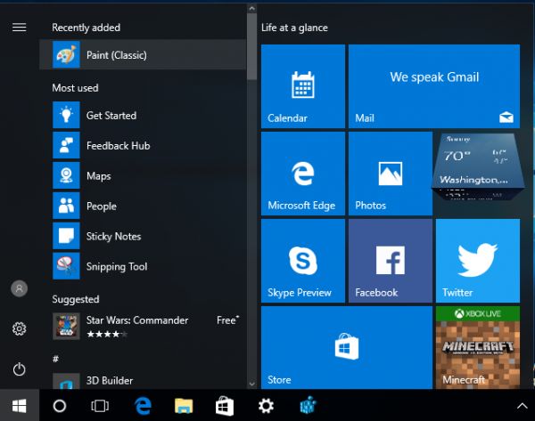This screenshot has height=421, width=535.
Task: Expand the Start menu hamburger
Action: (19, 28)
